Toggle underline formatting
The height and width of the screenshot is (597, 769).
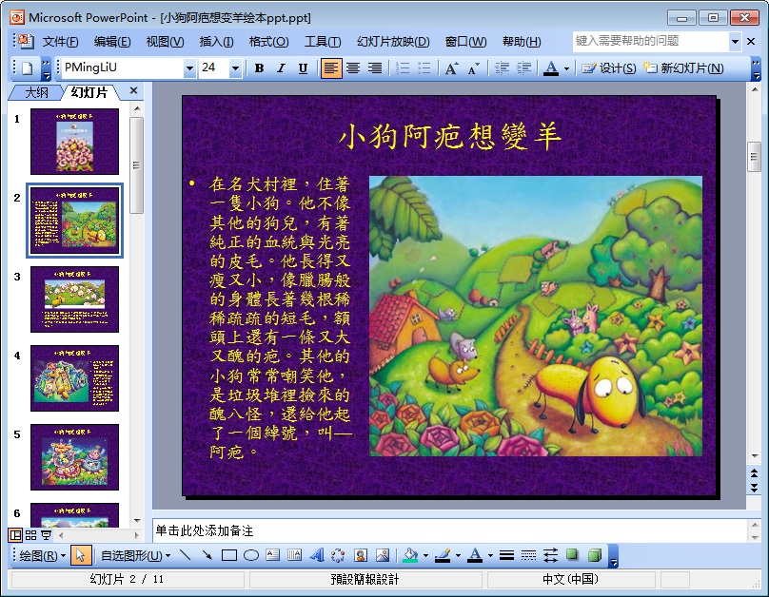pyautogui.click(x=303, y=68)
